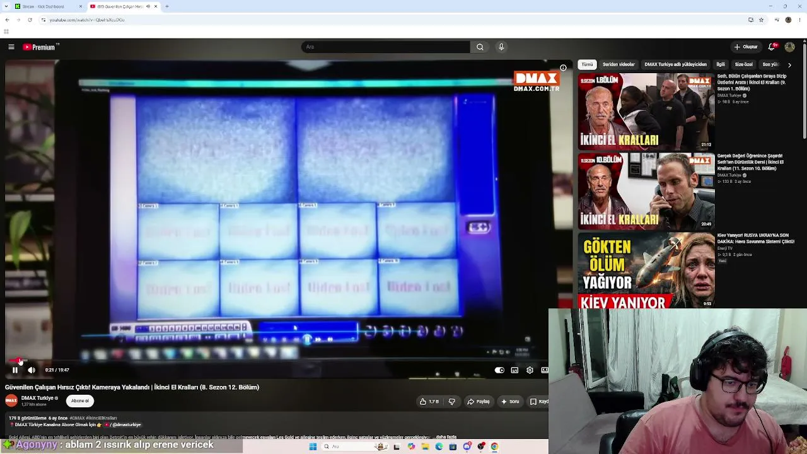Expand the description with daha fazla
807x454 pixels.
tap(446, 437)
